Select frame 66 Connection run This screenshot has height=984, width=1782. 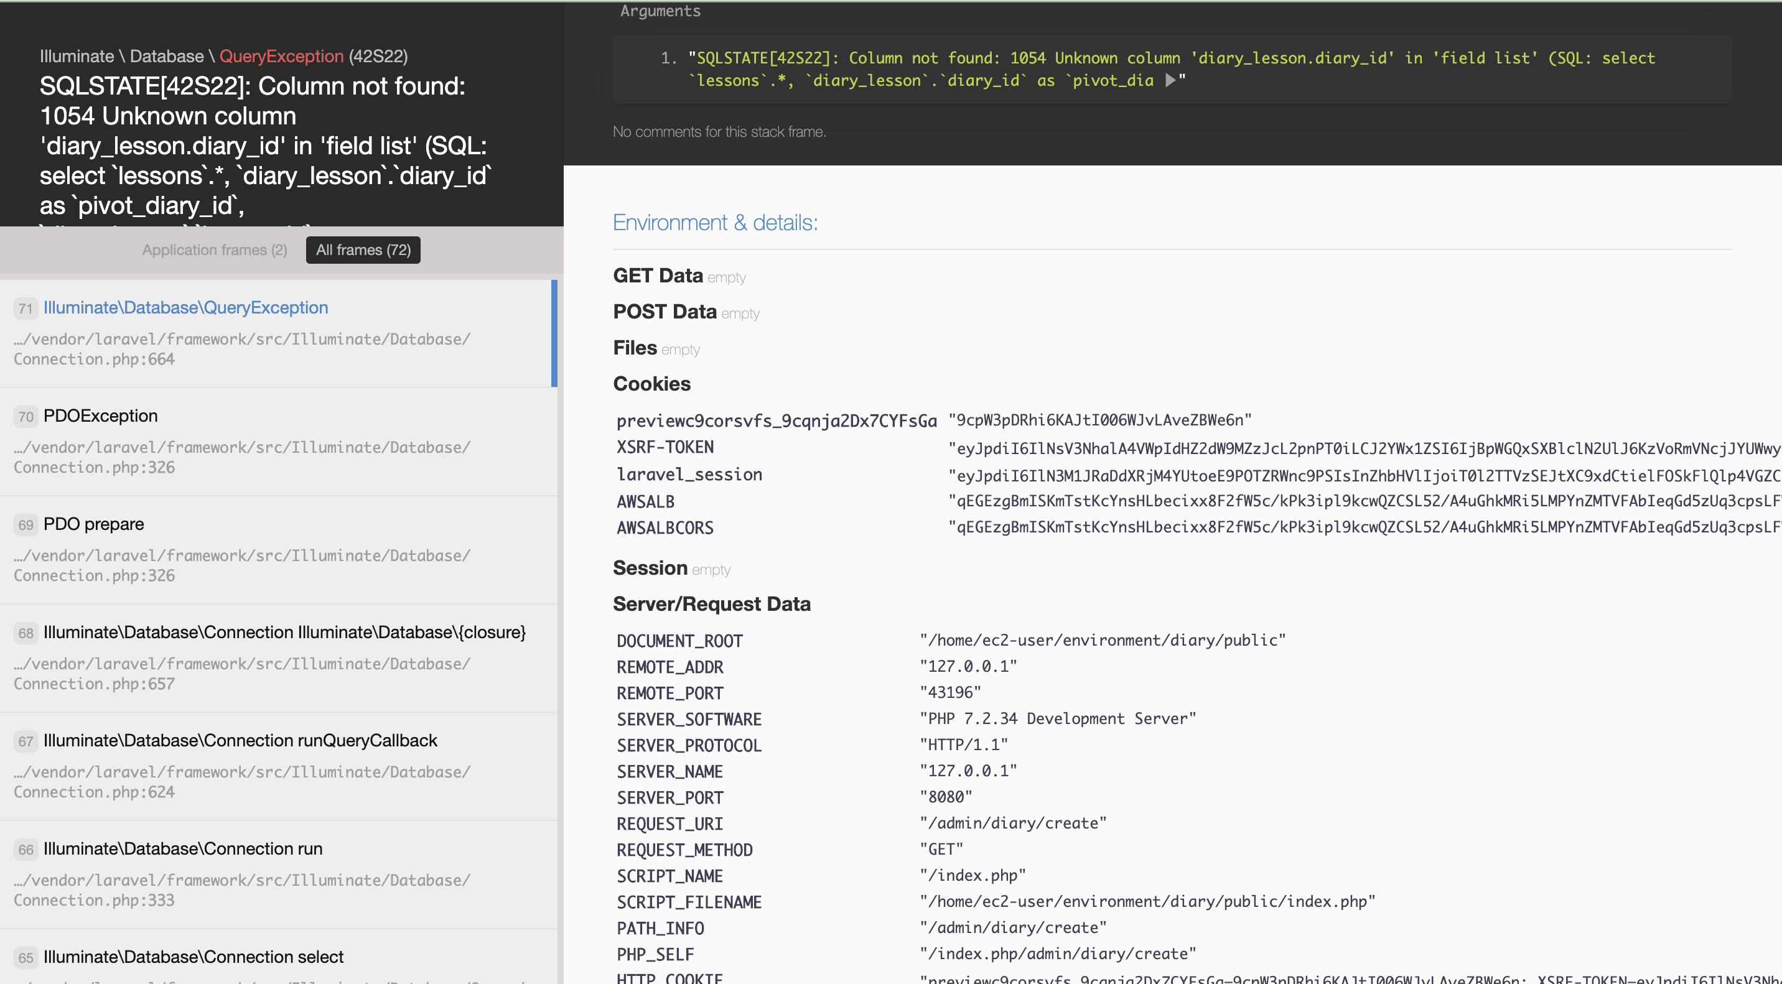(183, 848)
